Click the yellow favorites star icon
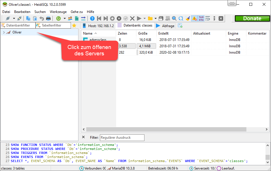 pos(74,25)
